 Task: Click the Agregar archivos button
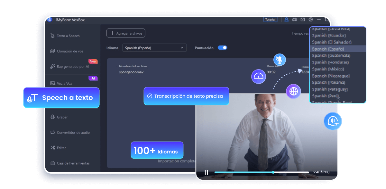click(126, 33)
